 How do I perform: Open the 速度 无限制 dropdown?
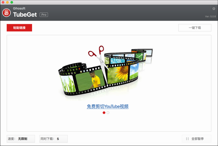pos(21,139)
